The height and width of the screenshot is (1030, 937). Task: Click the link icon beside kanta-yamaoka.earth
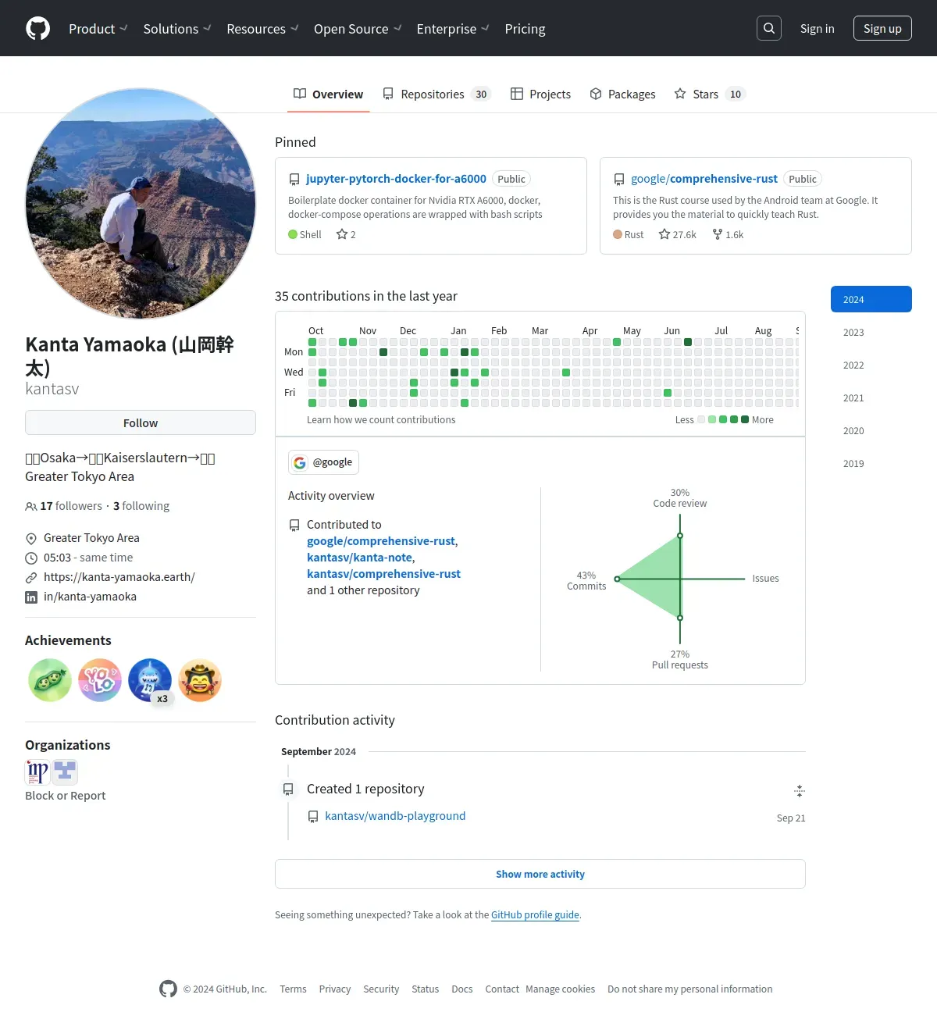pos(31,578)
